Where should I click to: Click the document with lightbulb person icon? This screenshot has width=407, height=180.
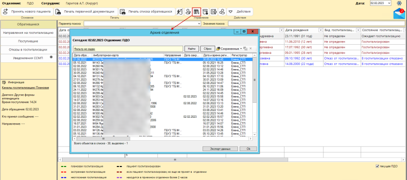[213, 12]
